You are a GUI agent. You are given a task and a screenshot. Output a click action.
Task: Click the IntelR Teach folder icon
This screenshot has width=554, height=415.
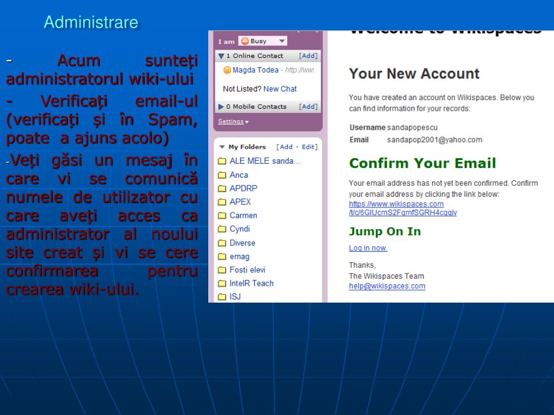pyautogui.click(x=222, y=284)
